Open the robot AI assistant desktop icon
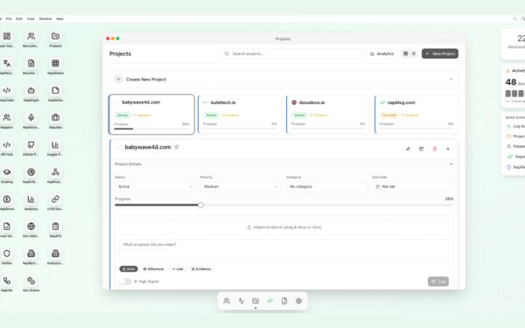This screenshot has height=328, width=525. tap(31, 90)
